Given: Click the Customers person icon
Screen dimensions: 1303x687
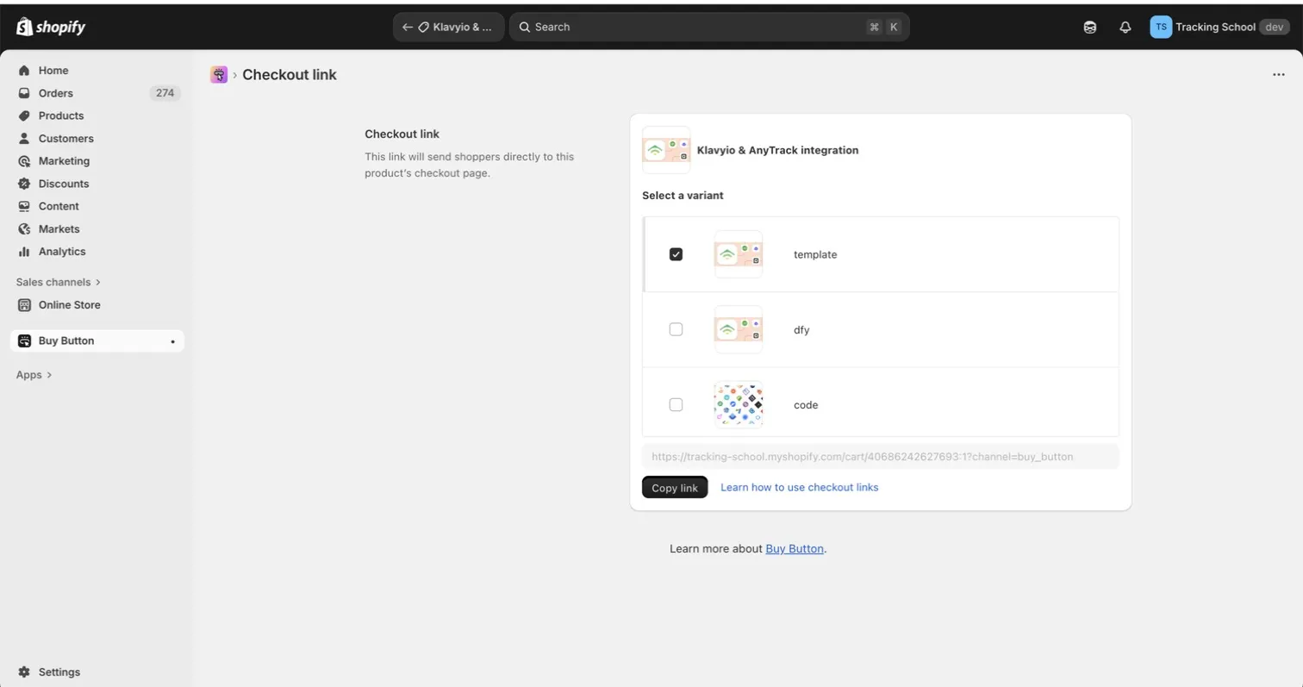Looking at the screenshot, I should click(x=24, y=138).
